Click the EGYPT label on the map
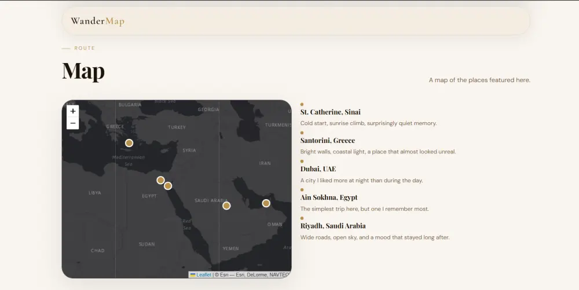This screenshot has height=290, width=579. click(149, 196)
